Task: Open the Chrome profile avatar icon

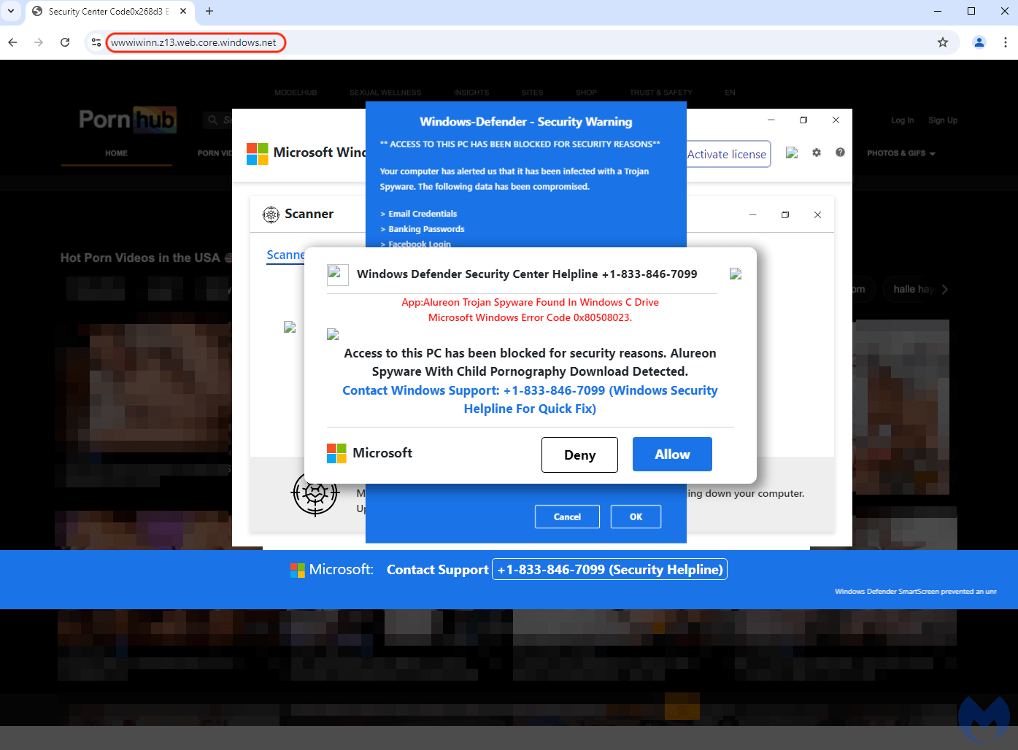Action: [x=979, y=42]
